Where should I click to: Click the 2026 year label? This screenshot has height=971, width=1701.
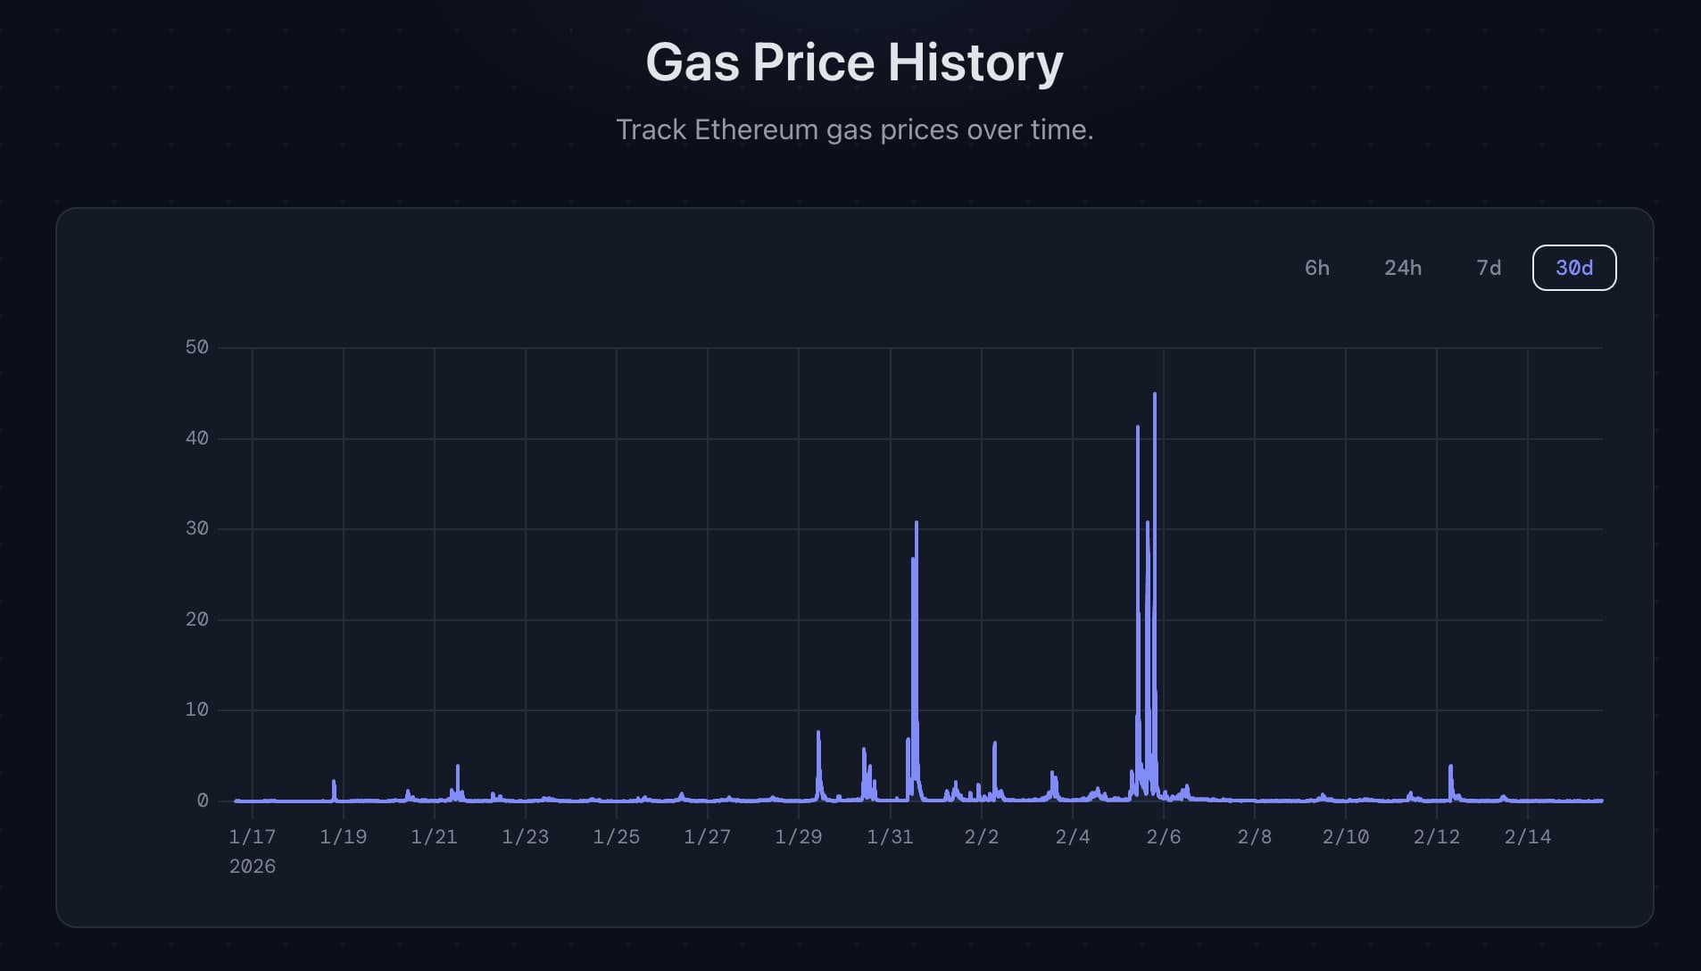tap(252, 867)
